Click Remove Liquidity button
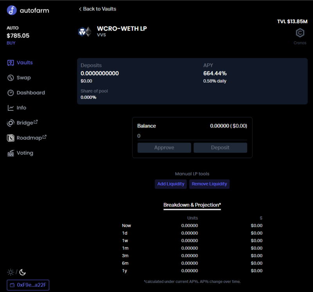 (x=209, y=184)
